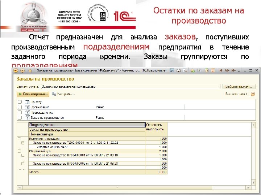Image resolution: width=261 pixels, height=195 pixels.
Task: Click the filter icon beside Подразделение
Action: (x=28, y=112)
